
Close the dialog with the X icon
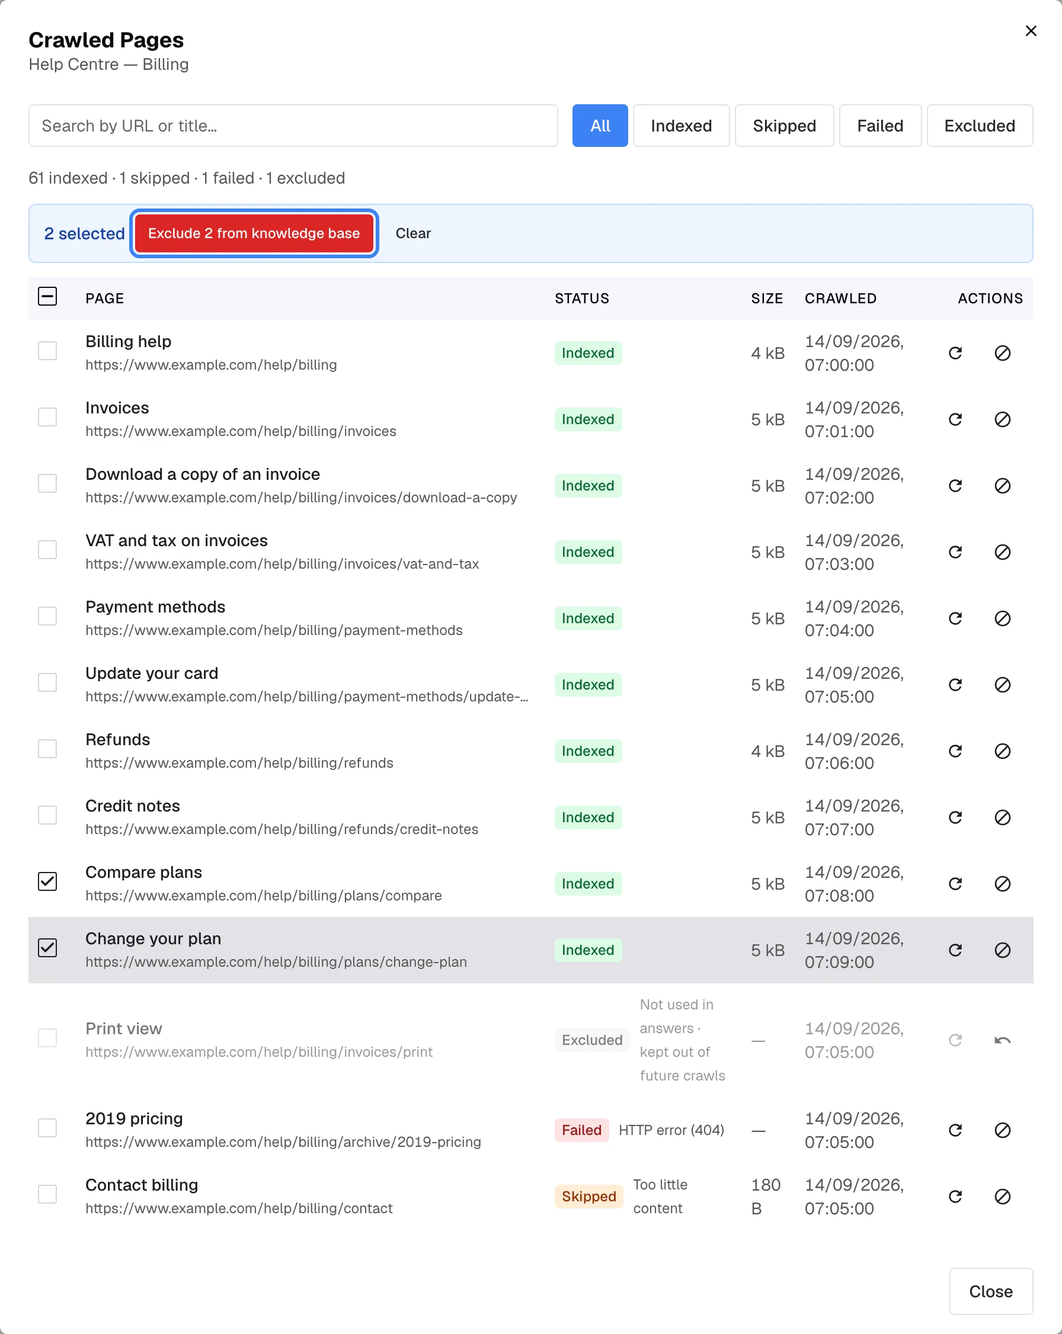(1031, 31)
